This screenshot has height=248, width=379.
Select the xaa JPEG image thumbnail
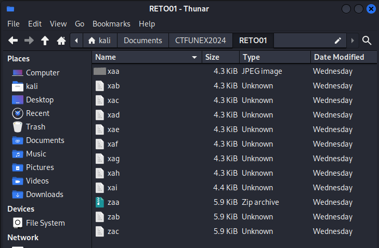(100, 71)
